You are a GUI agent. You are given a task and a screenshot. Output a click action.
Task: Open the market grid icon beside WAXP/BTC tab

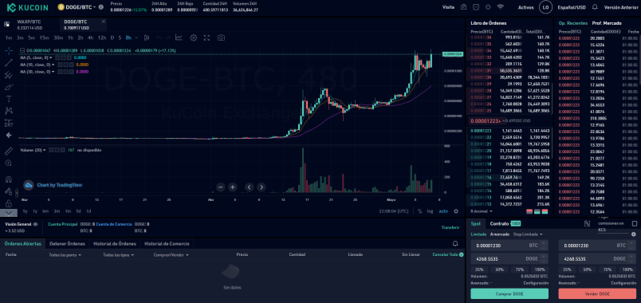point(6,24)
